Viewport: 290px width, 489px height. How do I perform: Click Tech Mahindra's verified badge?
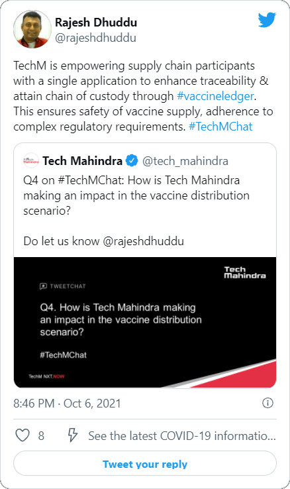point(132,160)
